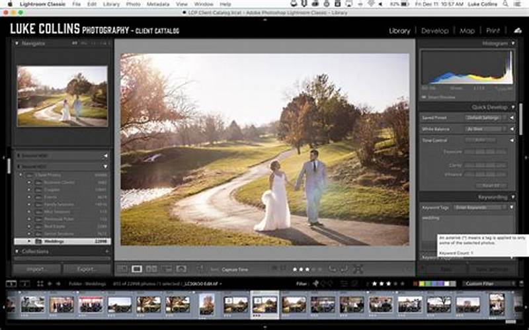529x330 pixels.
Task: Switch to the Develop module
Action: pyautogui.click(x=434, y=30)
